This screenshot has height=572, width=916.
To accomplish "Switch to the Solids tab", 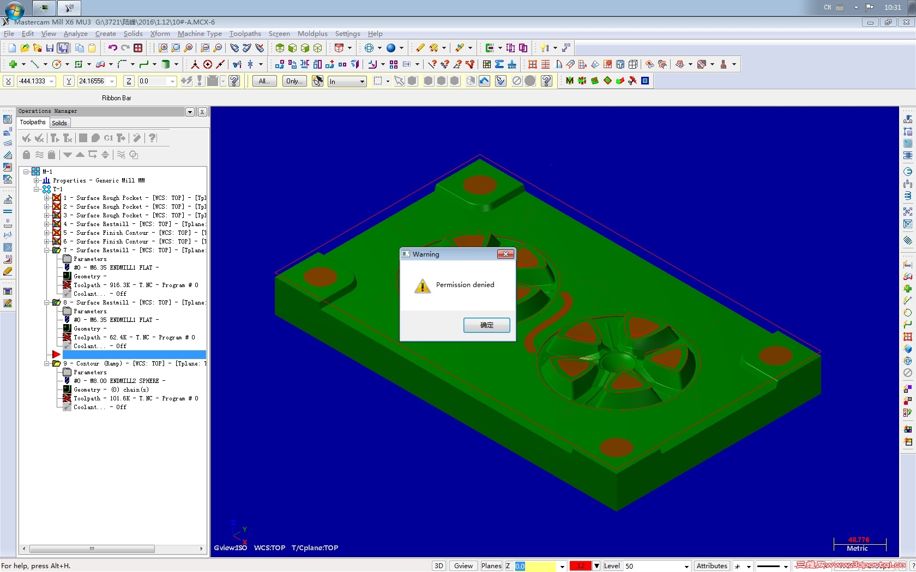I will point(59,123).
